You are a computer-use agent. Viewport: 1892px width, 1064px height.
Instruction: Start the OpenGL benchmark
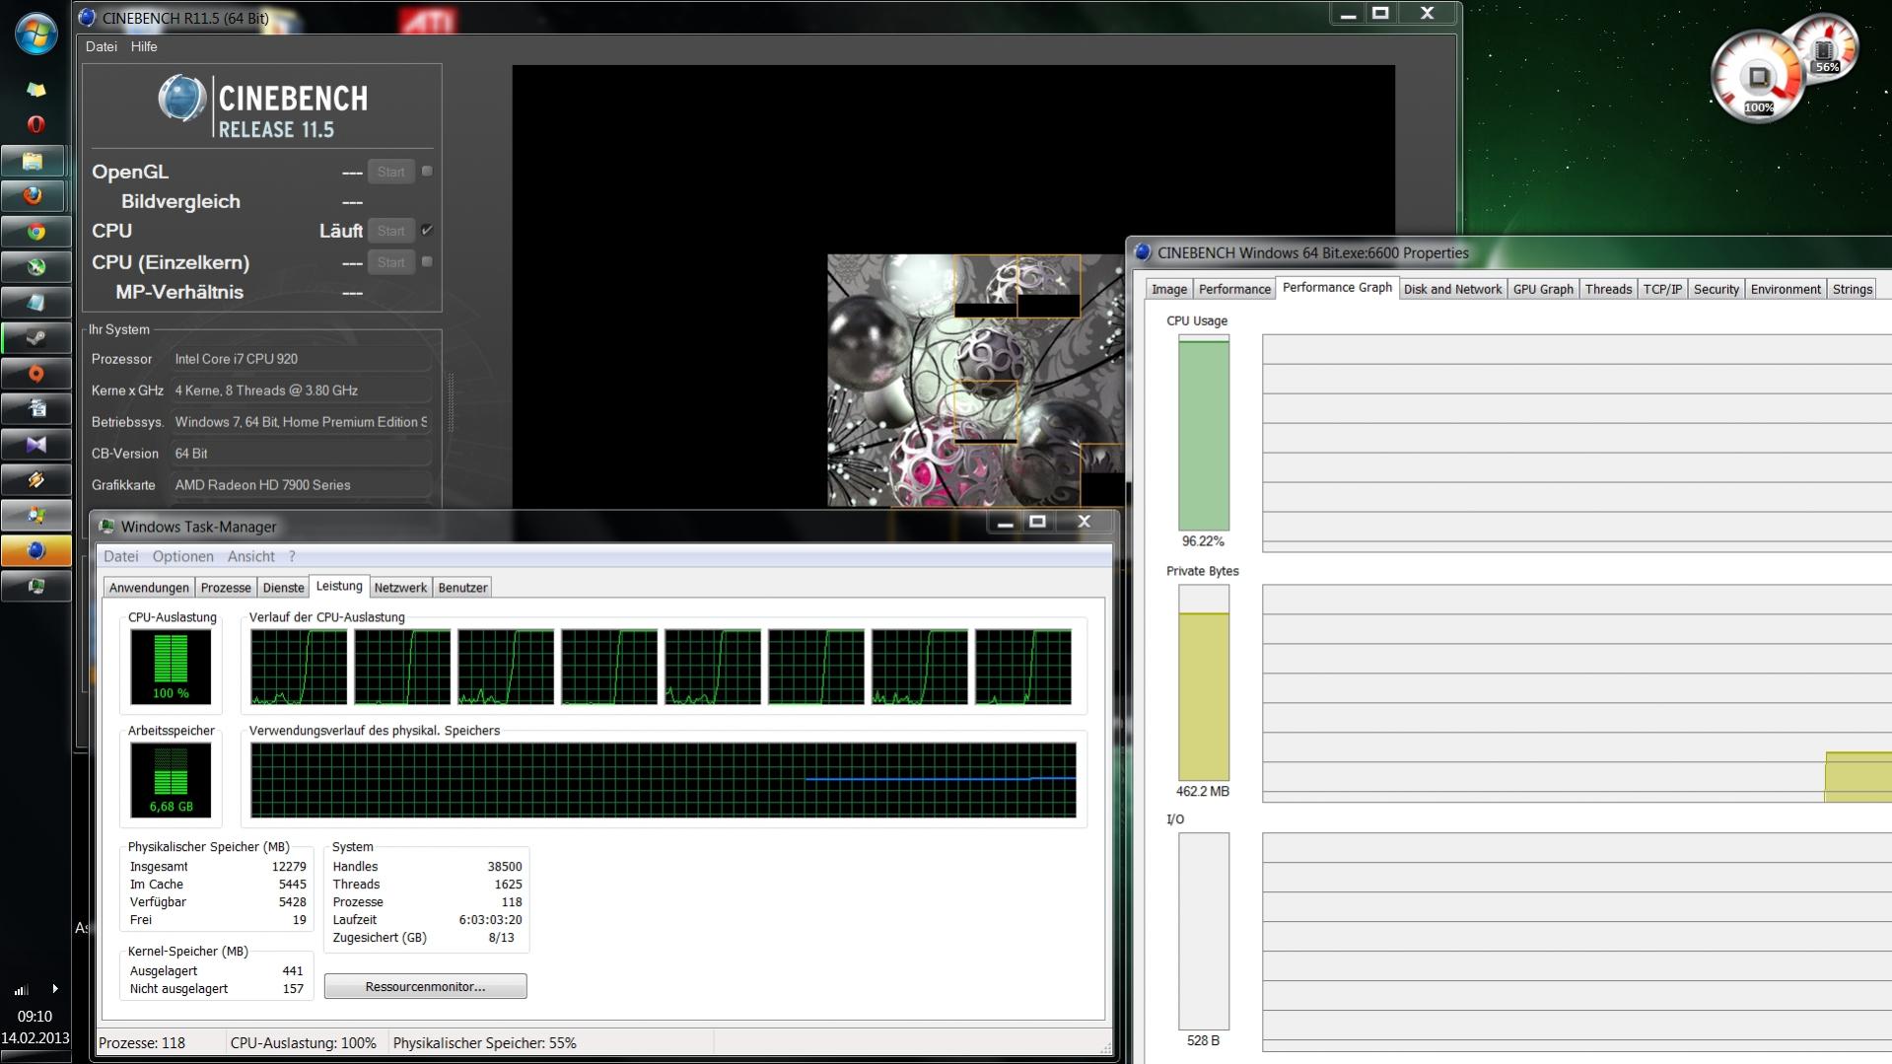[390, 172]
